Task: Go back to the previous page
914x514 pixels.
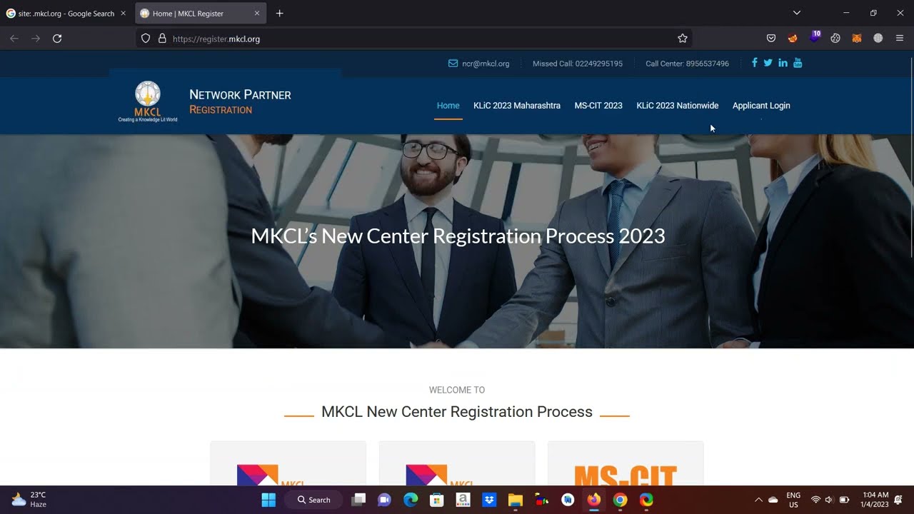Action: coord(14,39)
